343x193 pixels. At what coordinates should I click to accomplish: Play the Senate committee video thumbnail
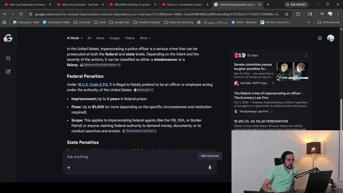292,71
